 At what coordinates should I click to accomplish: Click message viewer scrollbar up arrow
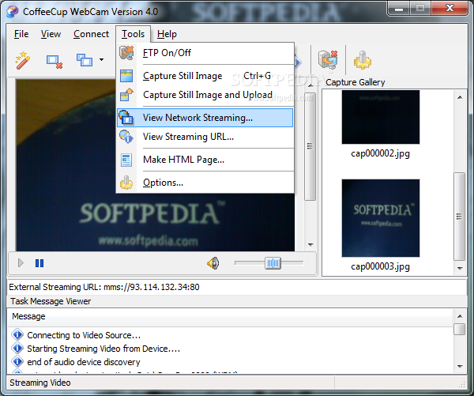(x=460, y=316)
